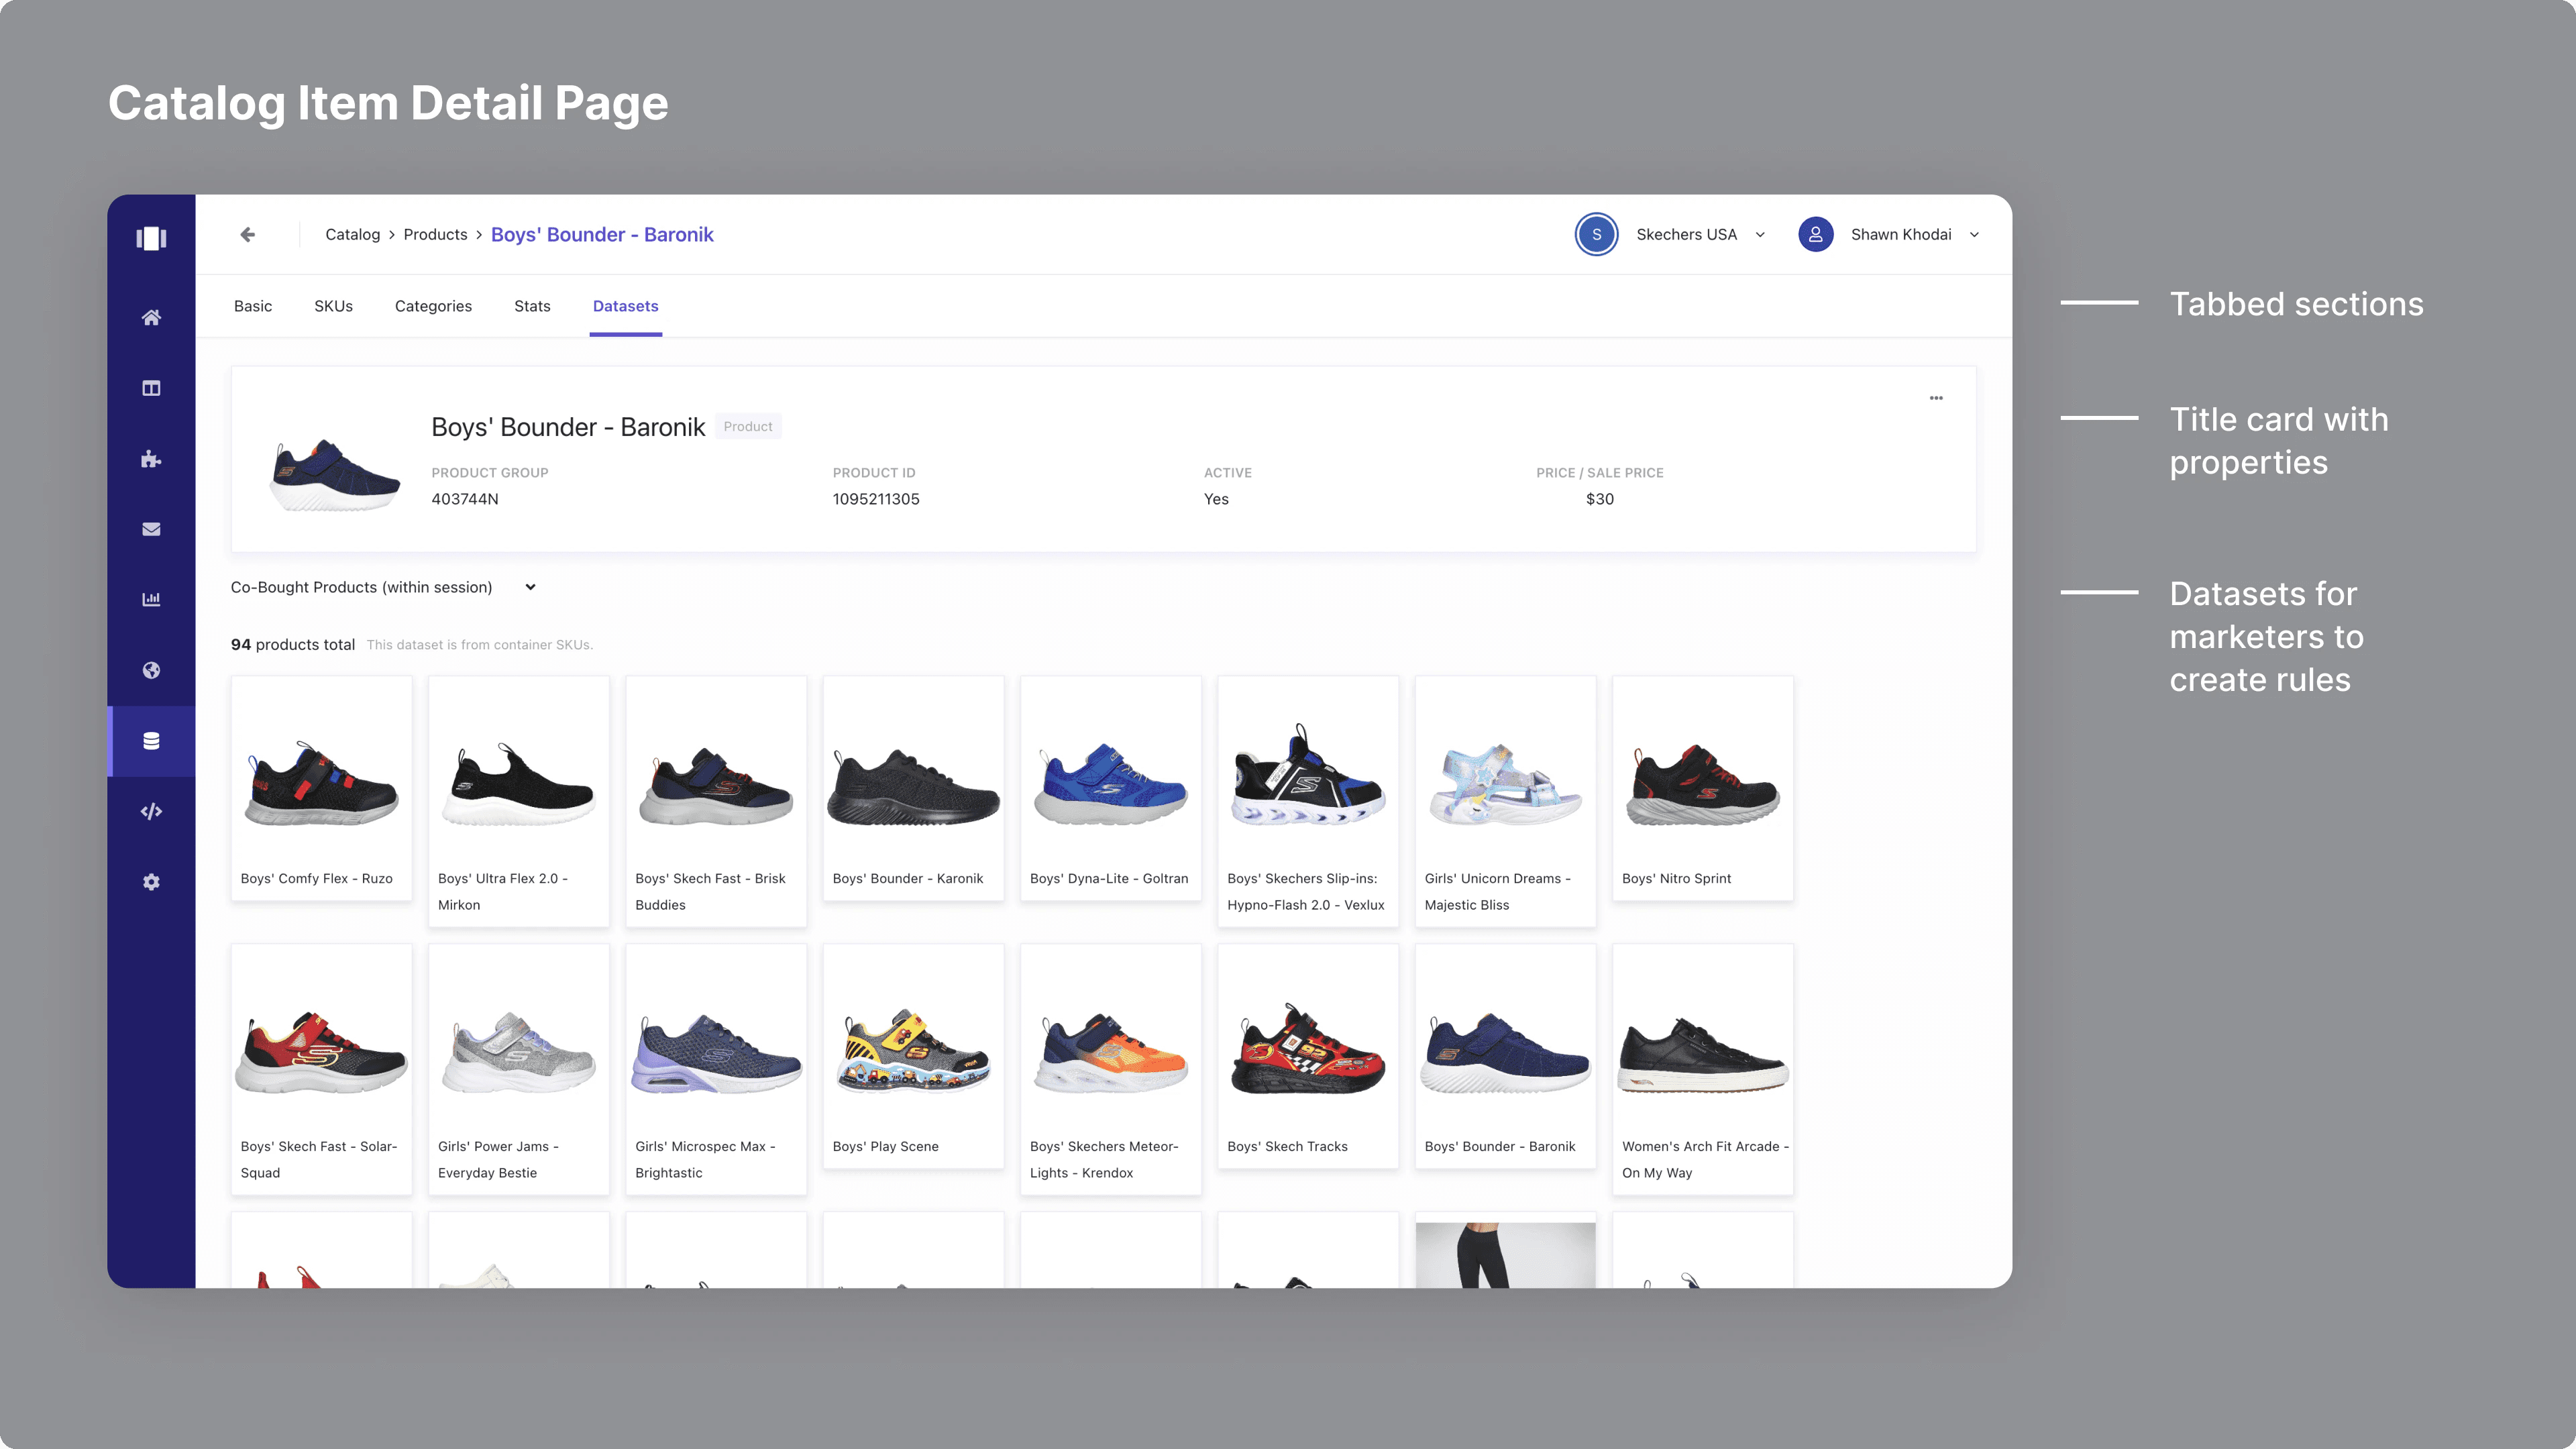Navigate to Products in the breadcrumb
The width and height of the screenshot is (2576, 1449).
[435, 234]
